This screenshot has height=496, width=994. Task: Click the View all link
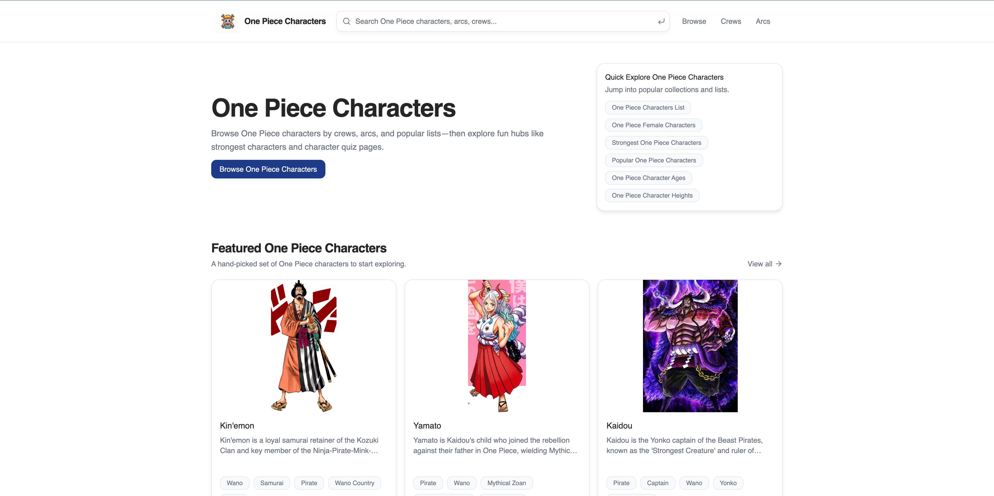(x=759, y=264)
